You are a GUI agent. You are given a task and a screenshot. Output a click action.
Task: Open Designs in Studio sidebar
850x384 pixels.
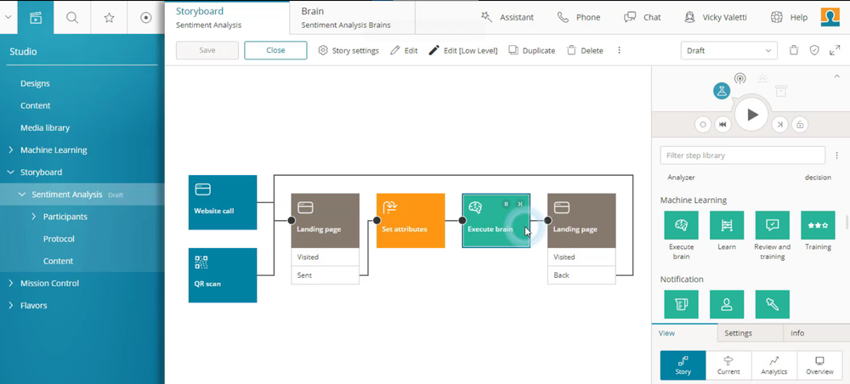pos(35,83)
